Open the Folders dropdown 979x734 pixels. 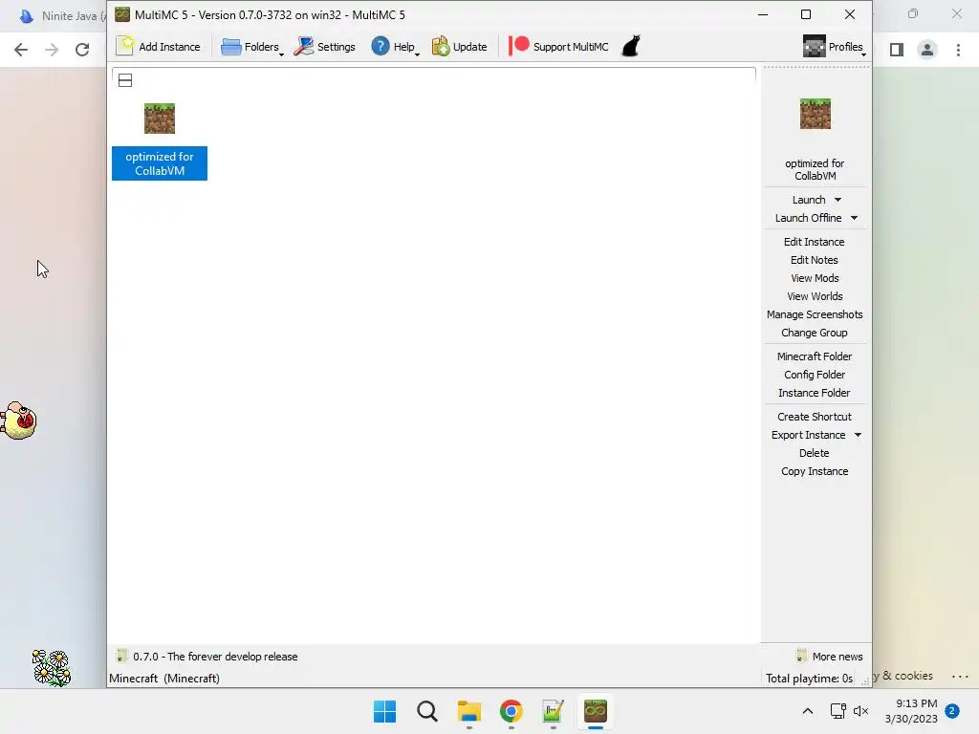pyautogui.click(x=252, y=46)
